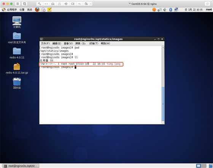The image size is (213, 168).
Task: Minimize the terminal window
Action: pos(155,39)
